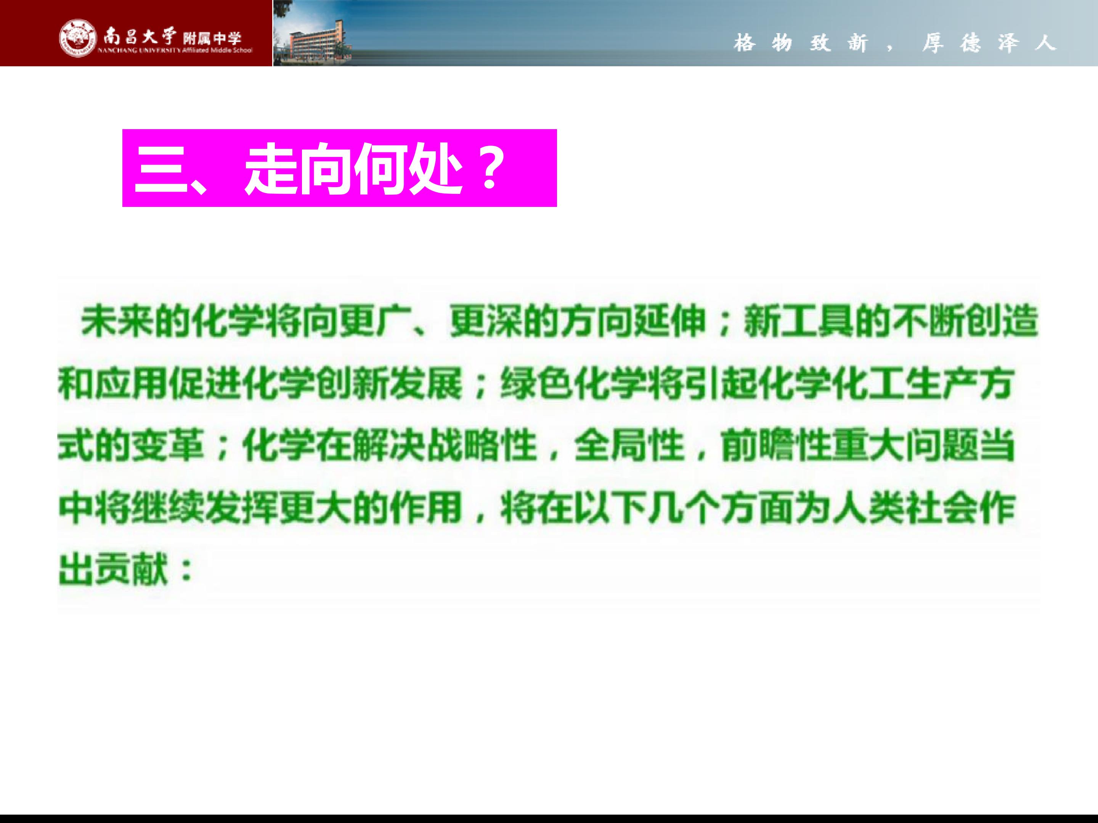Click the motto text 格物致新，厚德泽人
The width and height of the screenshot is (1098, 823).
point(895,43)
